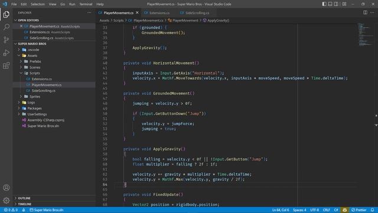Click the CRLF line ending status item
The image size is (378, 213).
click(x=326, y=210)
